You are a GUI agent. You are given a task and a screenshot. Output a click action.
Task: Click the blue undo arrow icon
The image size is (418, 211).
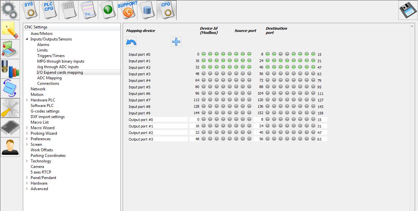point(131,42)
